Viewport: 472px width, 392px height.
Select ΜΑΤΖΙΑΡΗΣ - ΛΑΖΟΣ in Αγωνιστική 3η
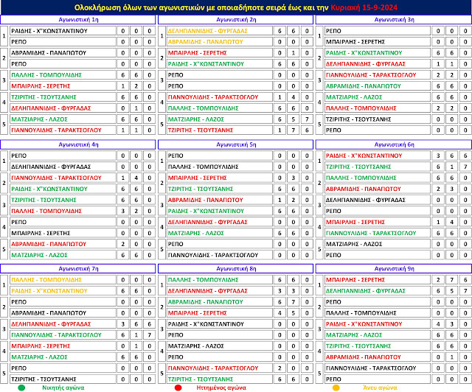click(378, 97)
